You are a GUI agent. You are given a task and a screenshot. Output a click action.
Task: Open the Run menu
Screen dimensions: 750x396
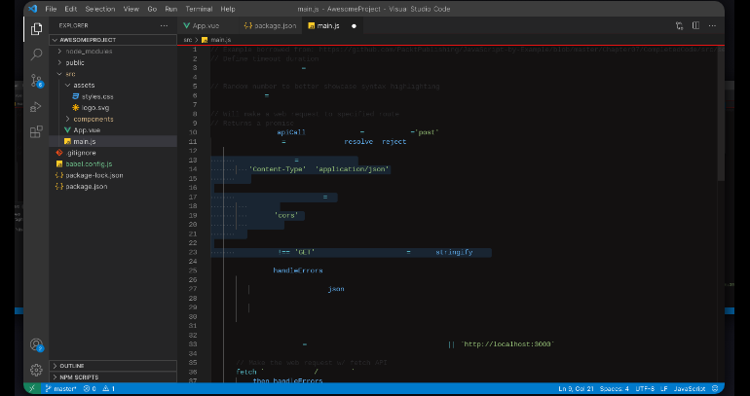pos(170,9)
